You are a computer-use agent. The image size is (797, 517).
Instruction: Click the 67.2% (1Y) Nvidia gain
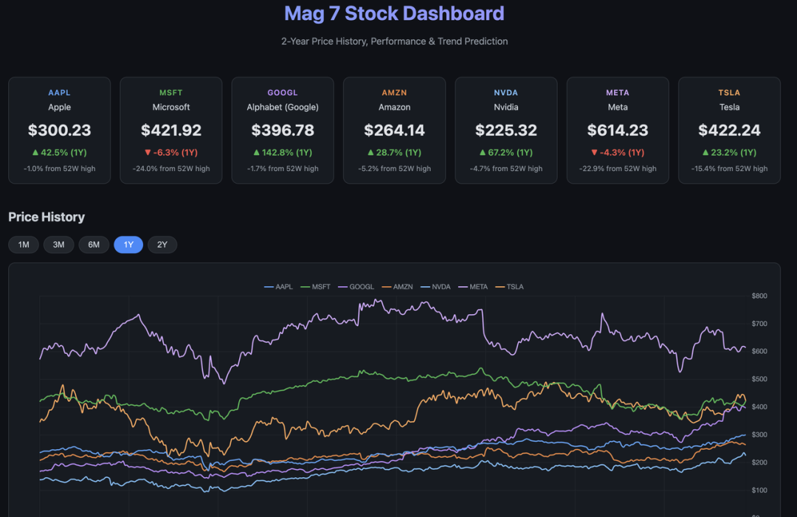pos(506,153)
